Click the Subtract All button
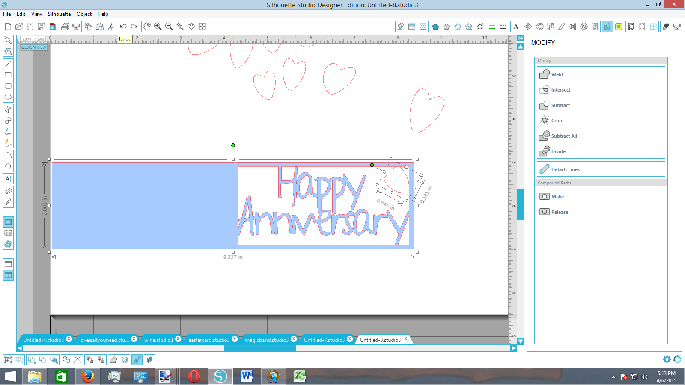The width and height of the screenshot is (685, 385). (x=601, y=136)
